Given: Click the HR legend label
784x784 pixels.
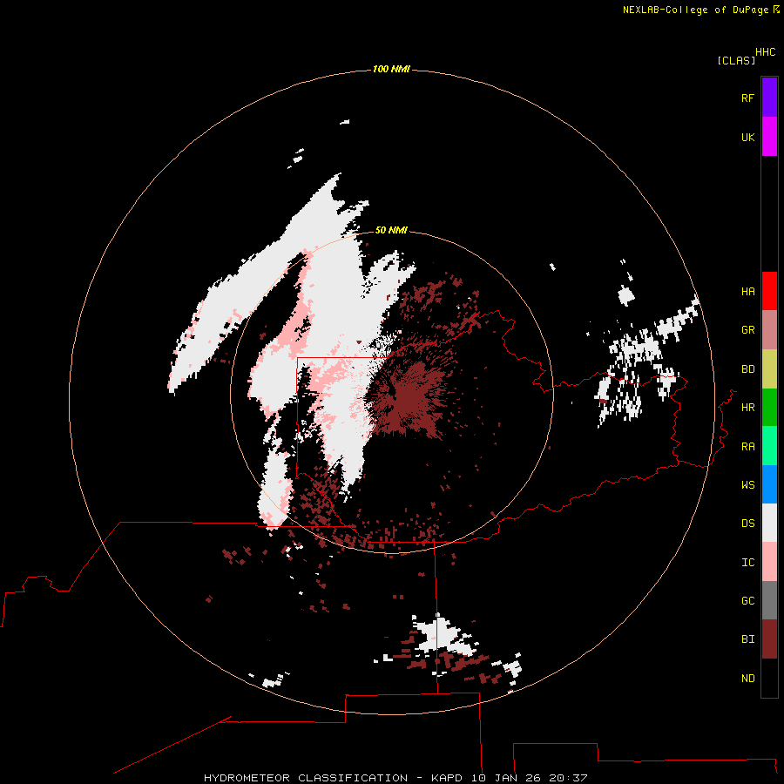Looking at the screenshot, I should tap(747, 408).
